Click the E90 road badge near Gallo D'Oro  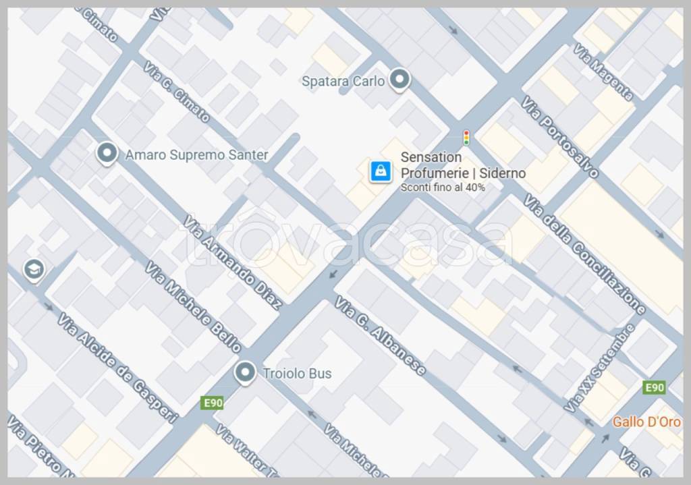coord(654,387)
